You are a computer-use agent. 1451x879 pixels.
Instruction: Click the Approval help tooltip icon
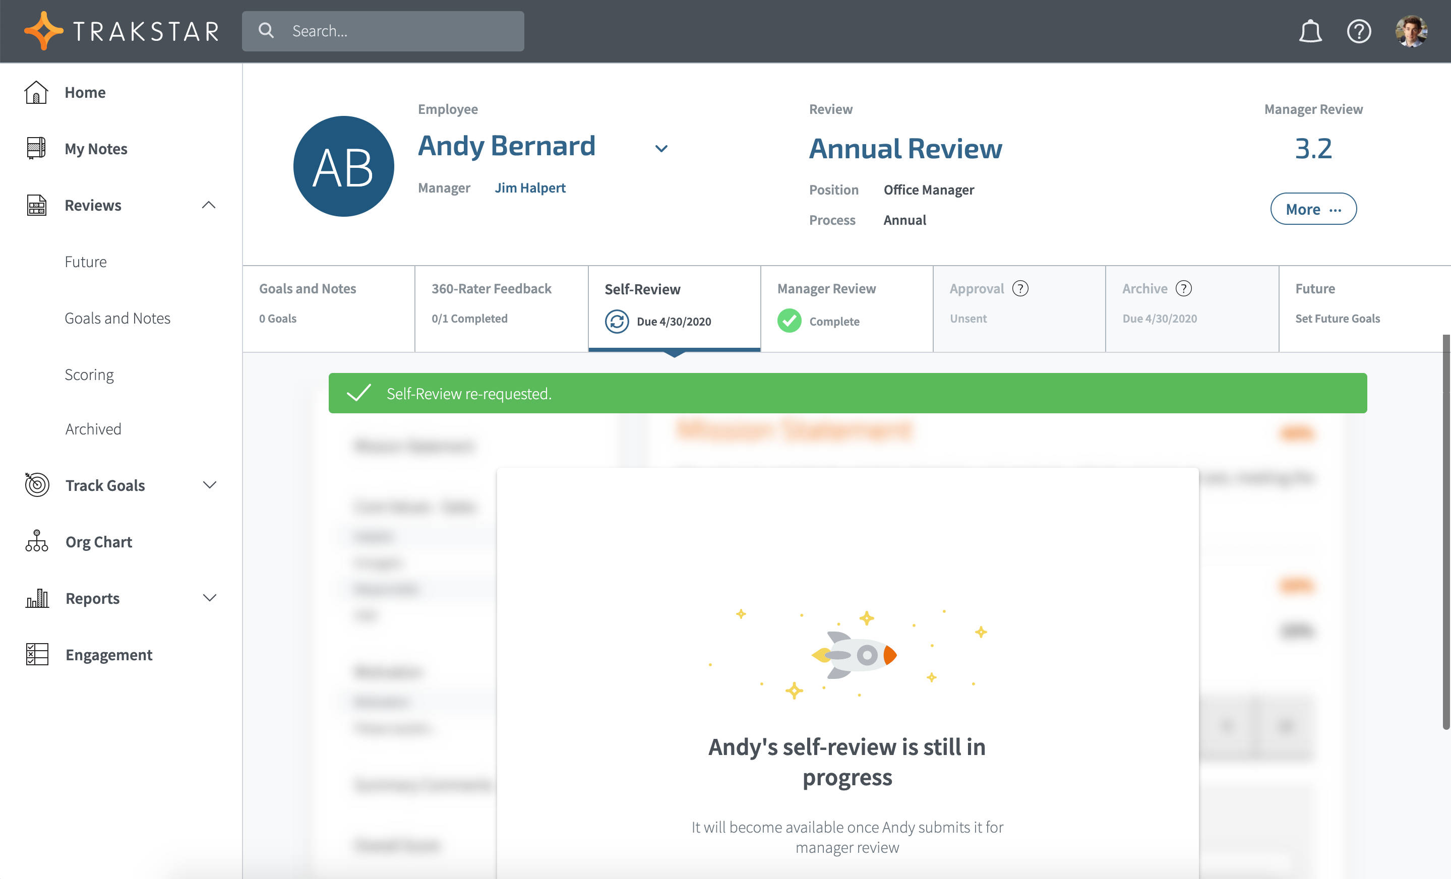click(x=1020, y=288)
